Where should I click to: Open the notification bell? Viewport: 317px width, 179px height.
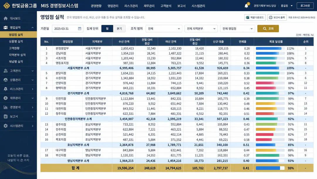246,6
